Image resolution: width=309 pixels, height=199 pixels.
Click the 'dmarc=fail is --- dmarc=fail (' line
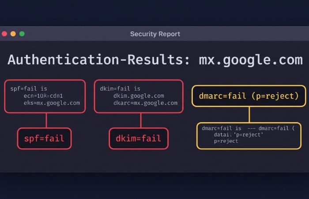point(248,128)
